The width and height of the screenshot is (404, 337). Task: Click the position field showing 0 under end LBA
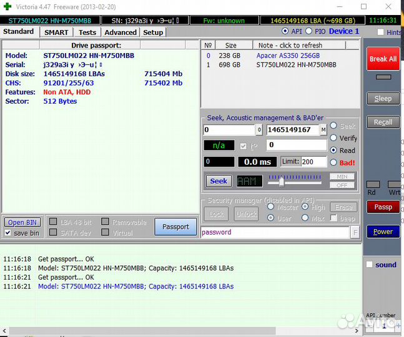tap(297, 145)
